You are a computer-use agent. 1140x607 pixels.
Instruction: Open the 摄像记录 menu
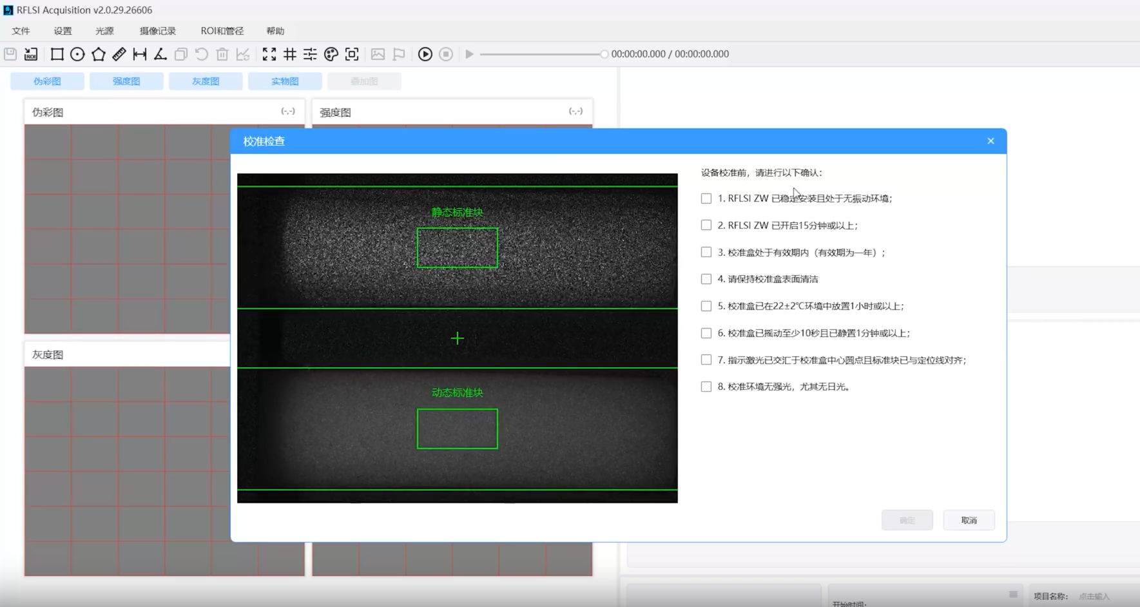tap(158, 31)
